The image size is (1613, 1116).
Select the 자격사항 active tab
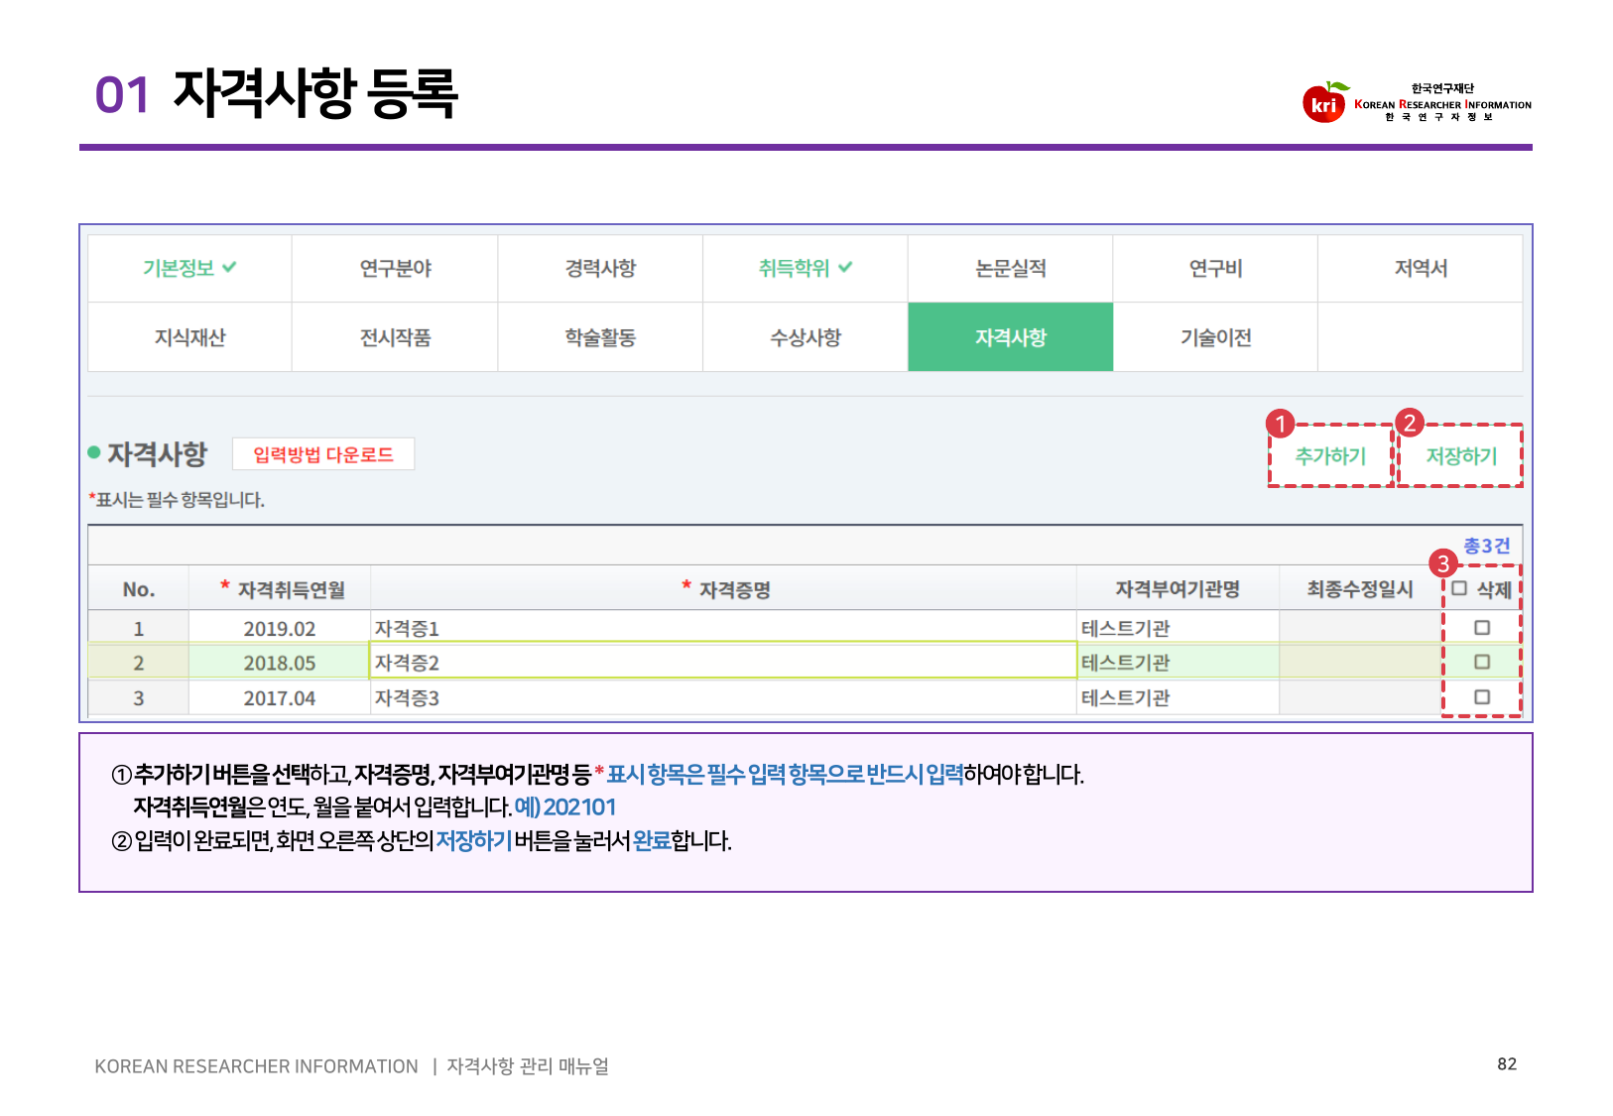pos(1010,337)
